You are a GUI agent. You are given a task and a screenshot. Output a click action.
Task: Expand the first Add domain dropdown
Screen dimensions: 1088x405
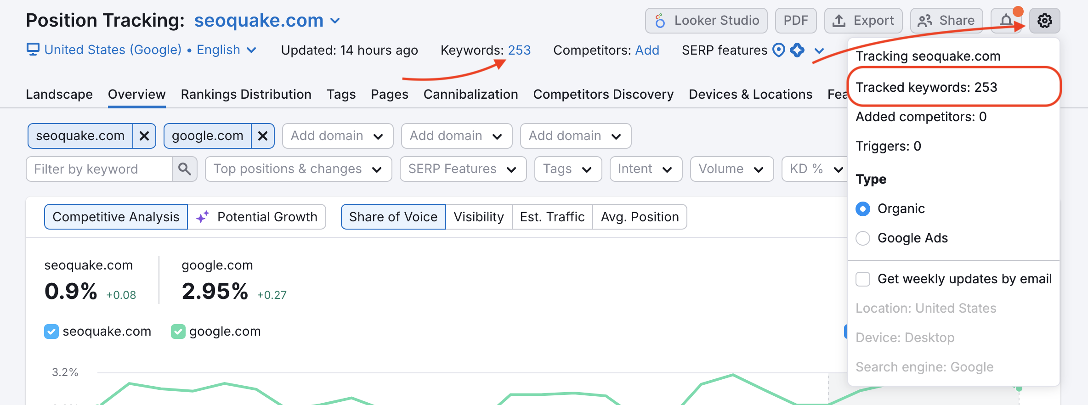(337, 136)
